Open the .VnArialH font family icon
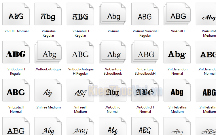 (x=178, y=16)
